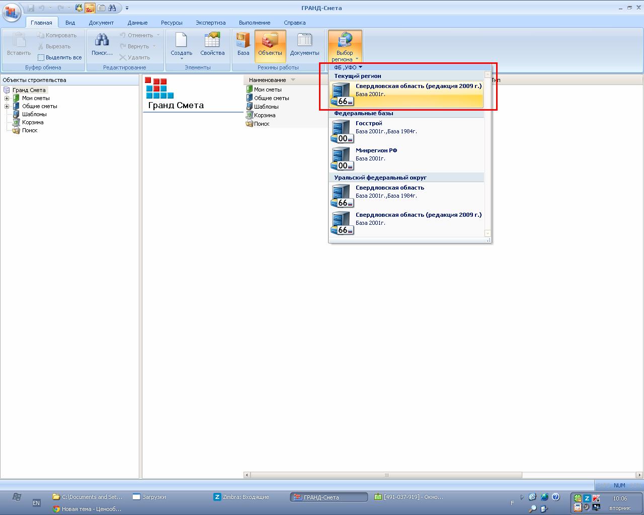644x515 pixels.
Task: Expand the Мои сметы tree node
Action: pos(7,98)
